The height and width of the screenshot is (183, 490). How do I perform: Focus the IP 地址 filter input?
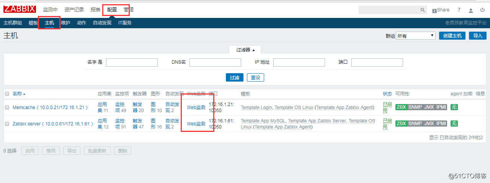(x=299, y=63)
